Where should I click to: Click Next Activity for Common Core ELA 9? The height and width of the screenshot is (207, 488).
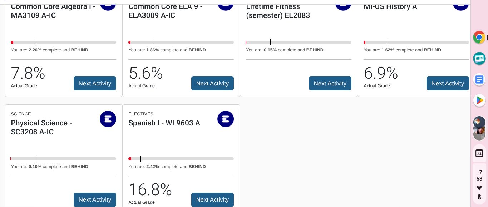pyautogui.click(x=212, y=83)
